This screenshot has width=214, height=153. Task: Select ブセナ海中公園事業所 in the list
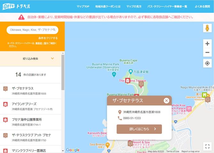pos(31,122)
